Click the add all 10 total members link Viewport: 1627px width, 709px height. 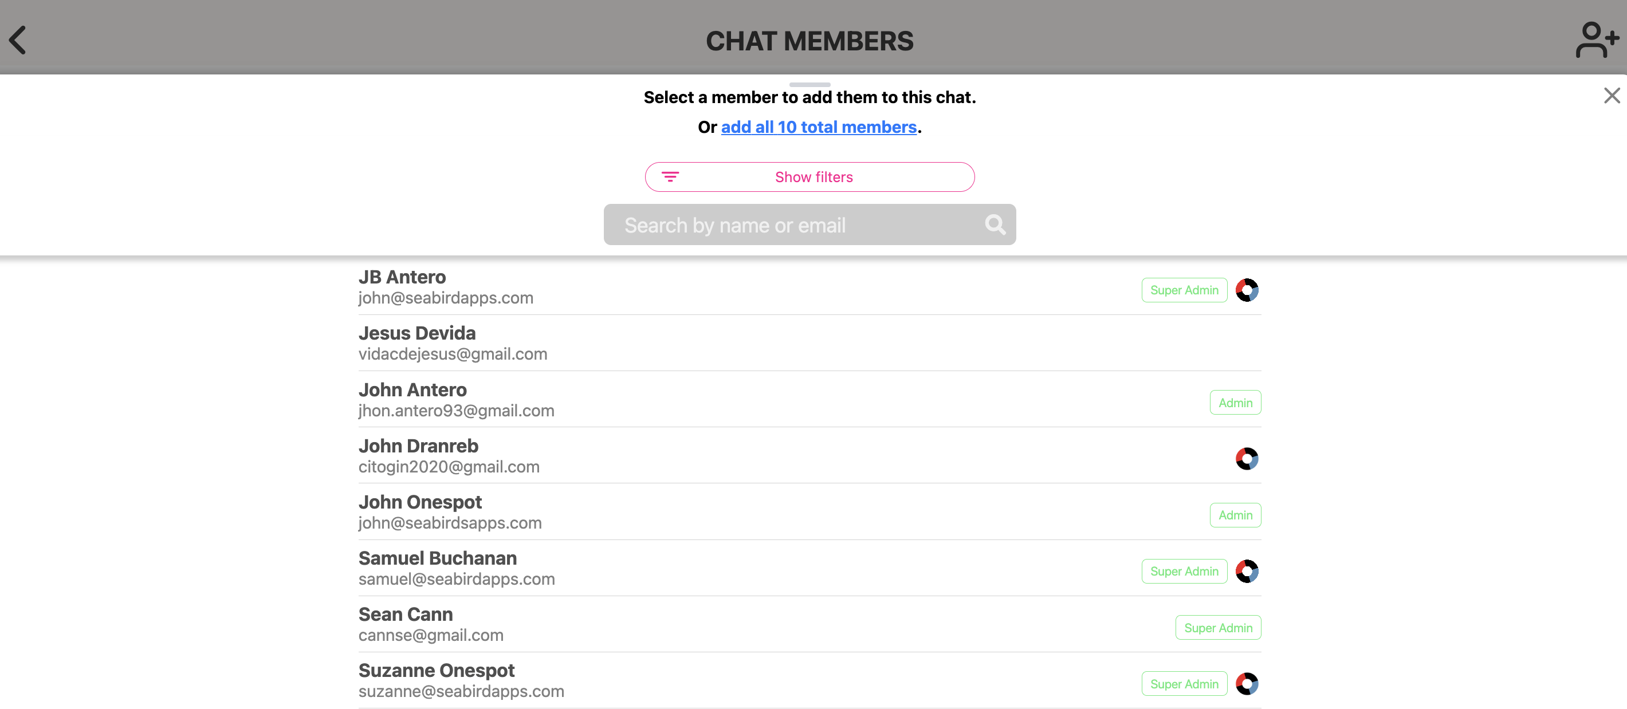[819, 127]
